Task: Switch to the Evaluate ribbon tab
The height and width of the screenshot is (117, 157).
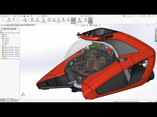Action: click(x=22, y=25)
